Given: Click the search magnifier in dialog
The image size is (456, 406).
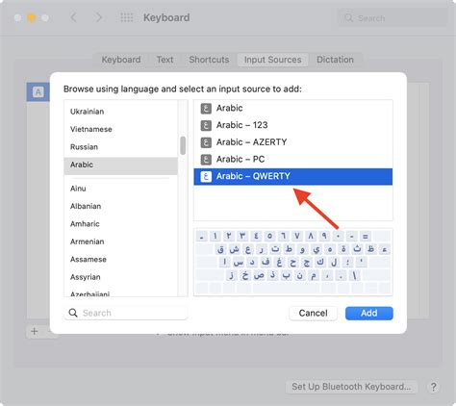Looking at the screenshot, I should click(73, 313).
